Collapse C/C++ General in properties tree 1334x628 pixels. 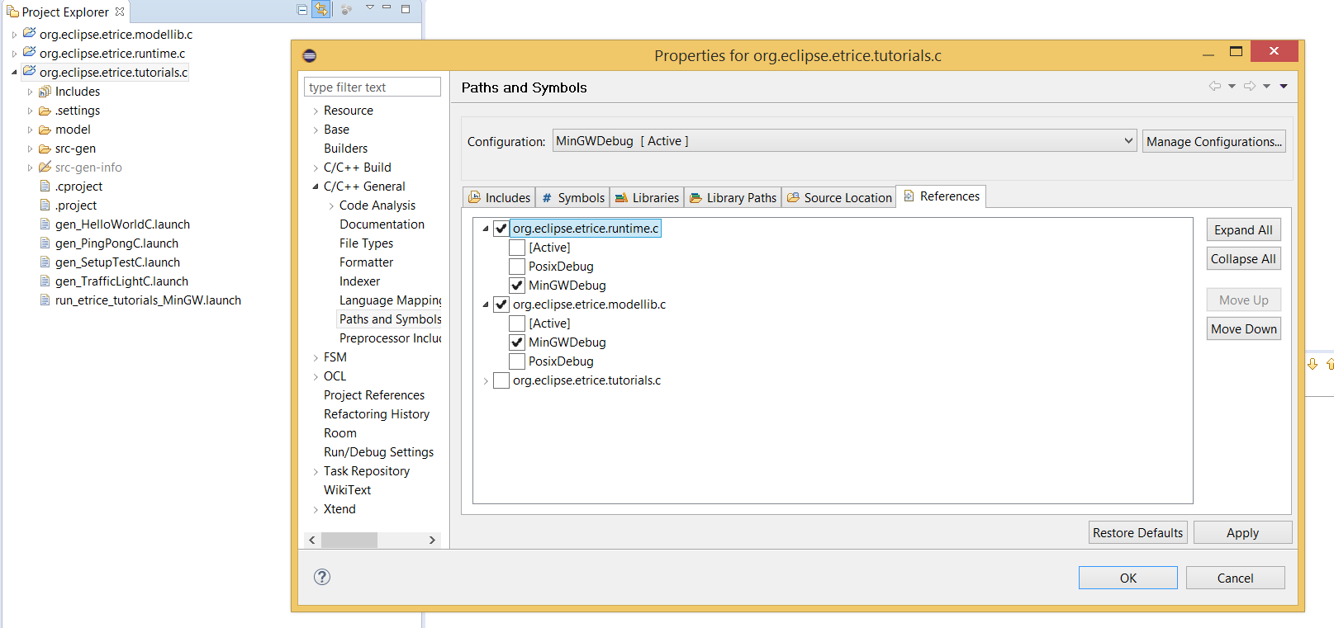(316, 187)
